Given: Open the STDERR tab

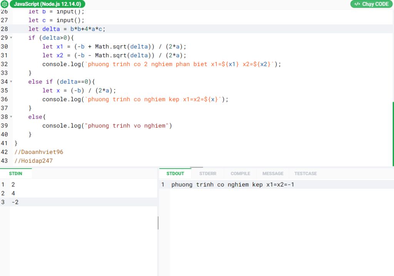Looking at the screenshot, I should [x=208, y=174].
